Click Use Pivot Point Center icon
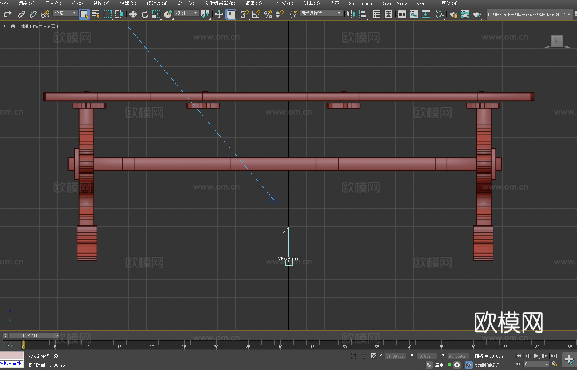The image size is (577, 370). click(x=205, y=14)
